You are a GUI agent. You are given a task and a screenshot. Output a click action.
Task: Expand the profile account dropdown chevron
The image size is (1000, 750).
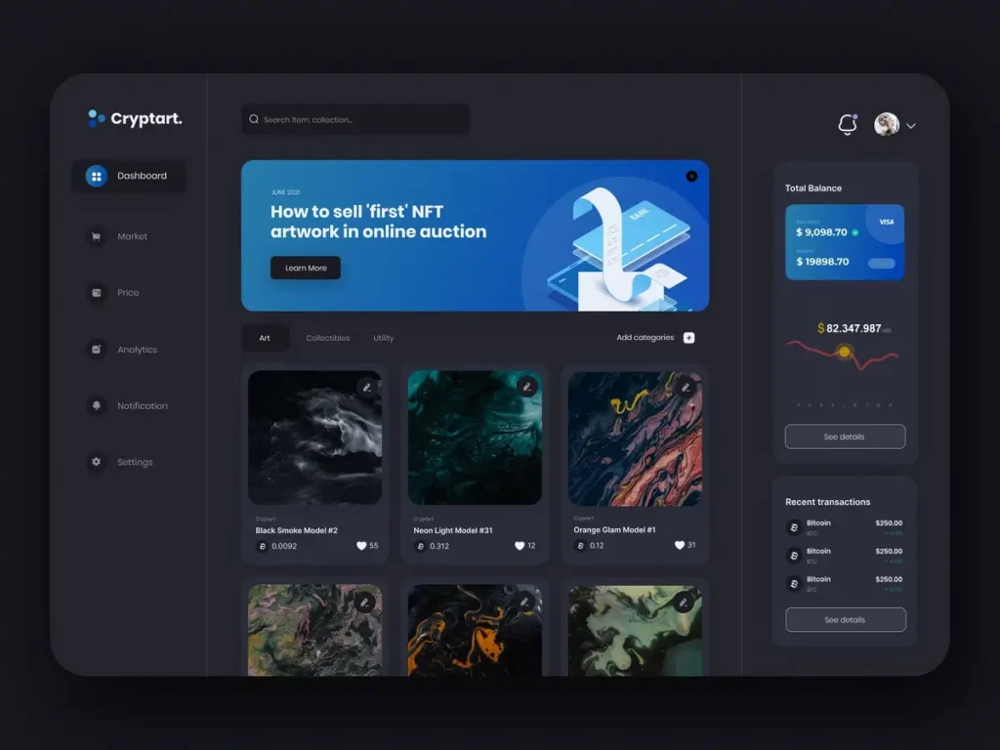pyautogui.click(x=910, y=126)
